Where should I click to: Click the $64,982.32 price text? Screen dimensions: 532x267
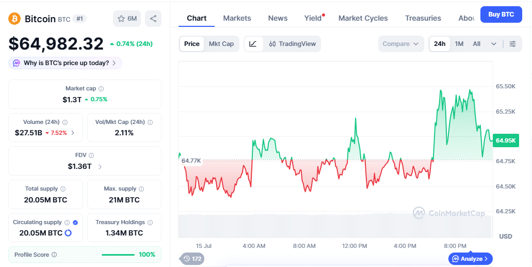click(56, 44)
